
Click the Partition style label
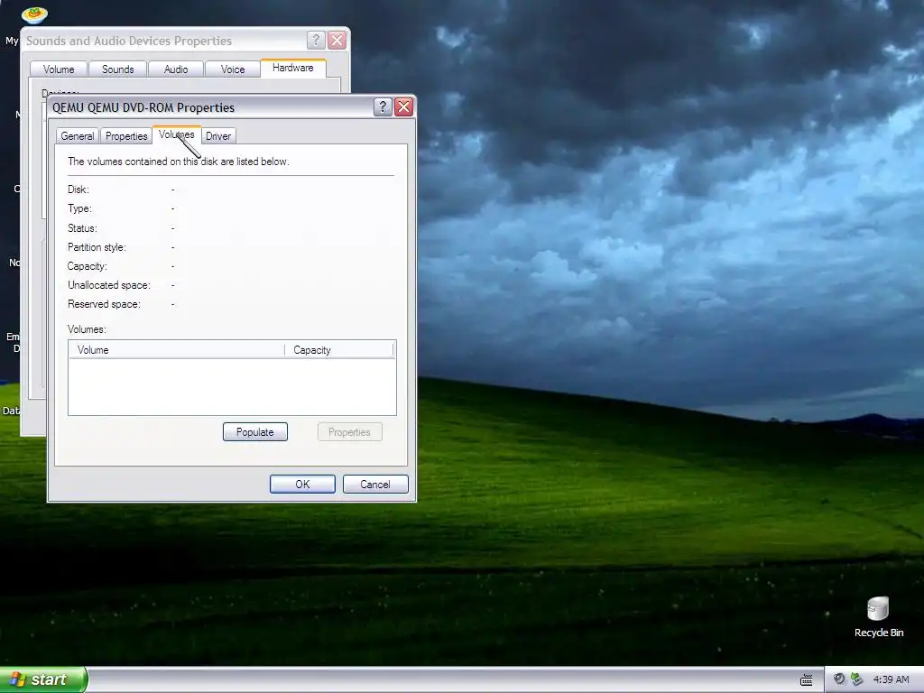click(x=97, y=247)
